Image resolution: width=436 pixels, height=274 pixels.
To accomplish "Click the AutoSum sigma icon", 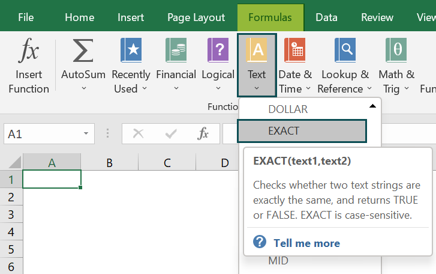I will click(x=83, y=50).
